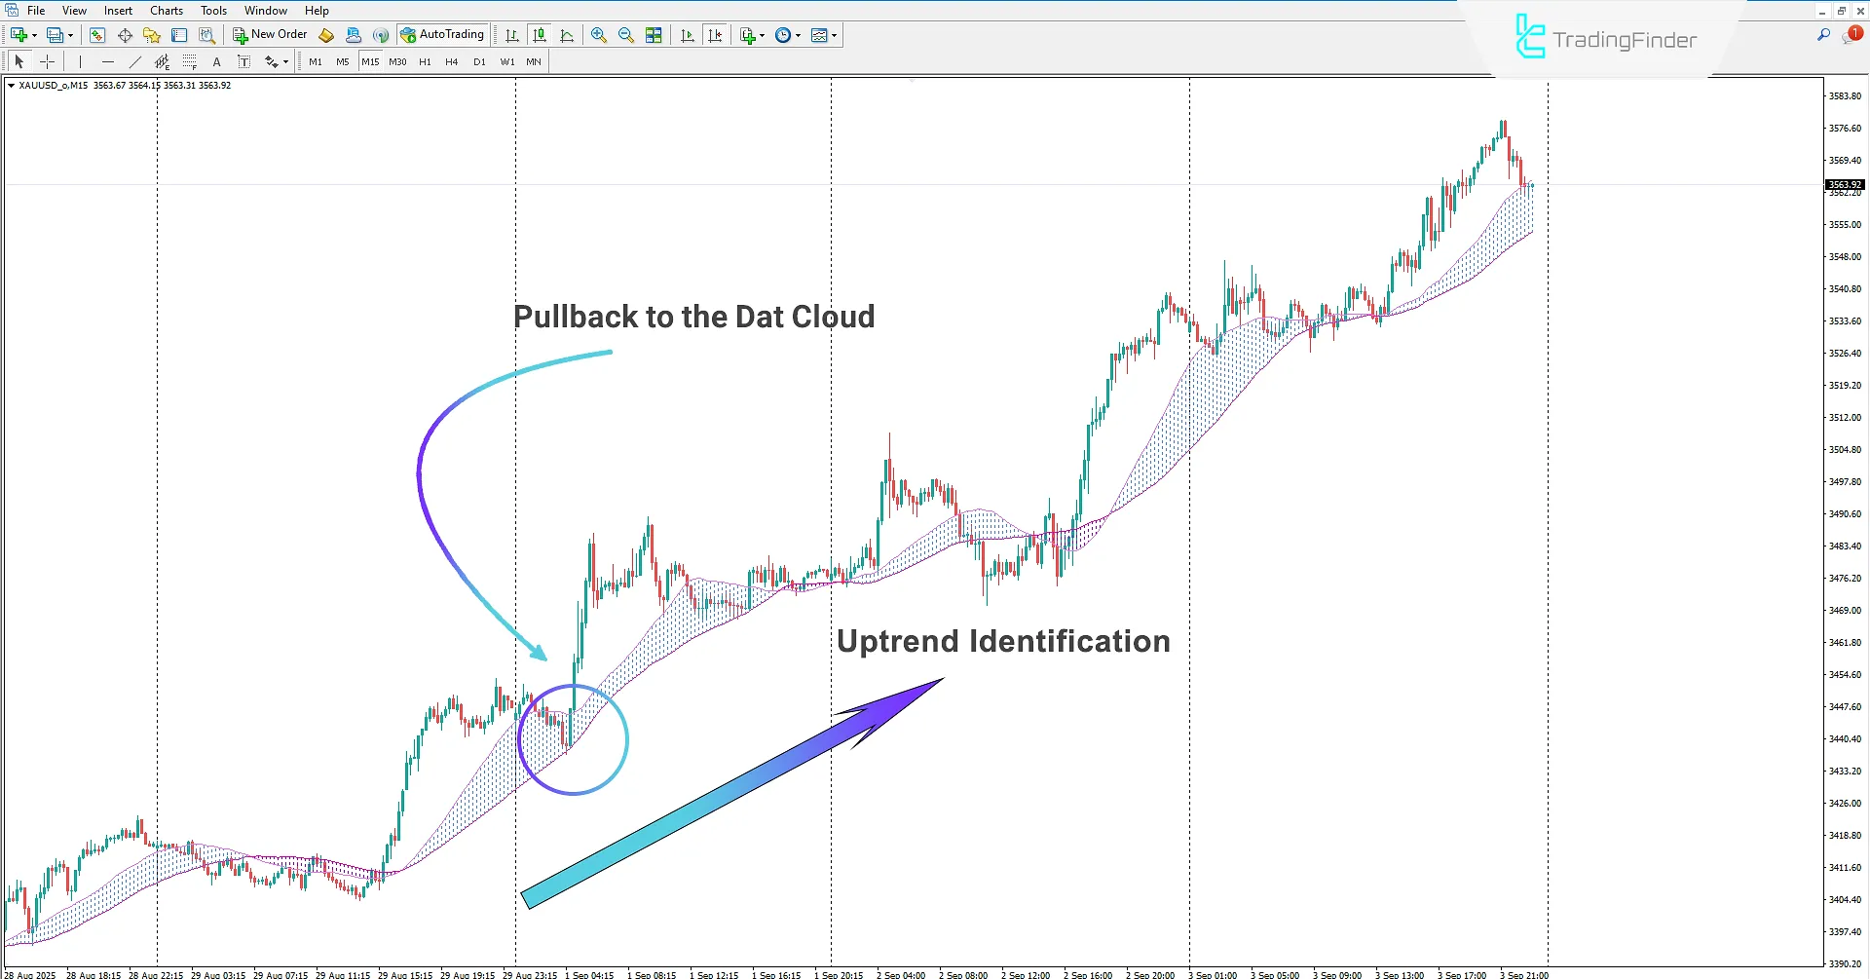1870x979 pixels.
Task: Place a New Order
Action: pyautogui.click(x=270, y=34)
